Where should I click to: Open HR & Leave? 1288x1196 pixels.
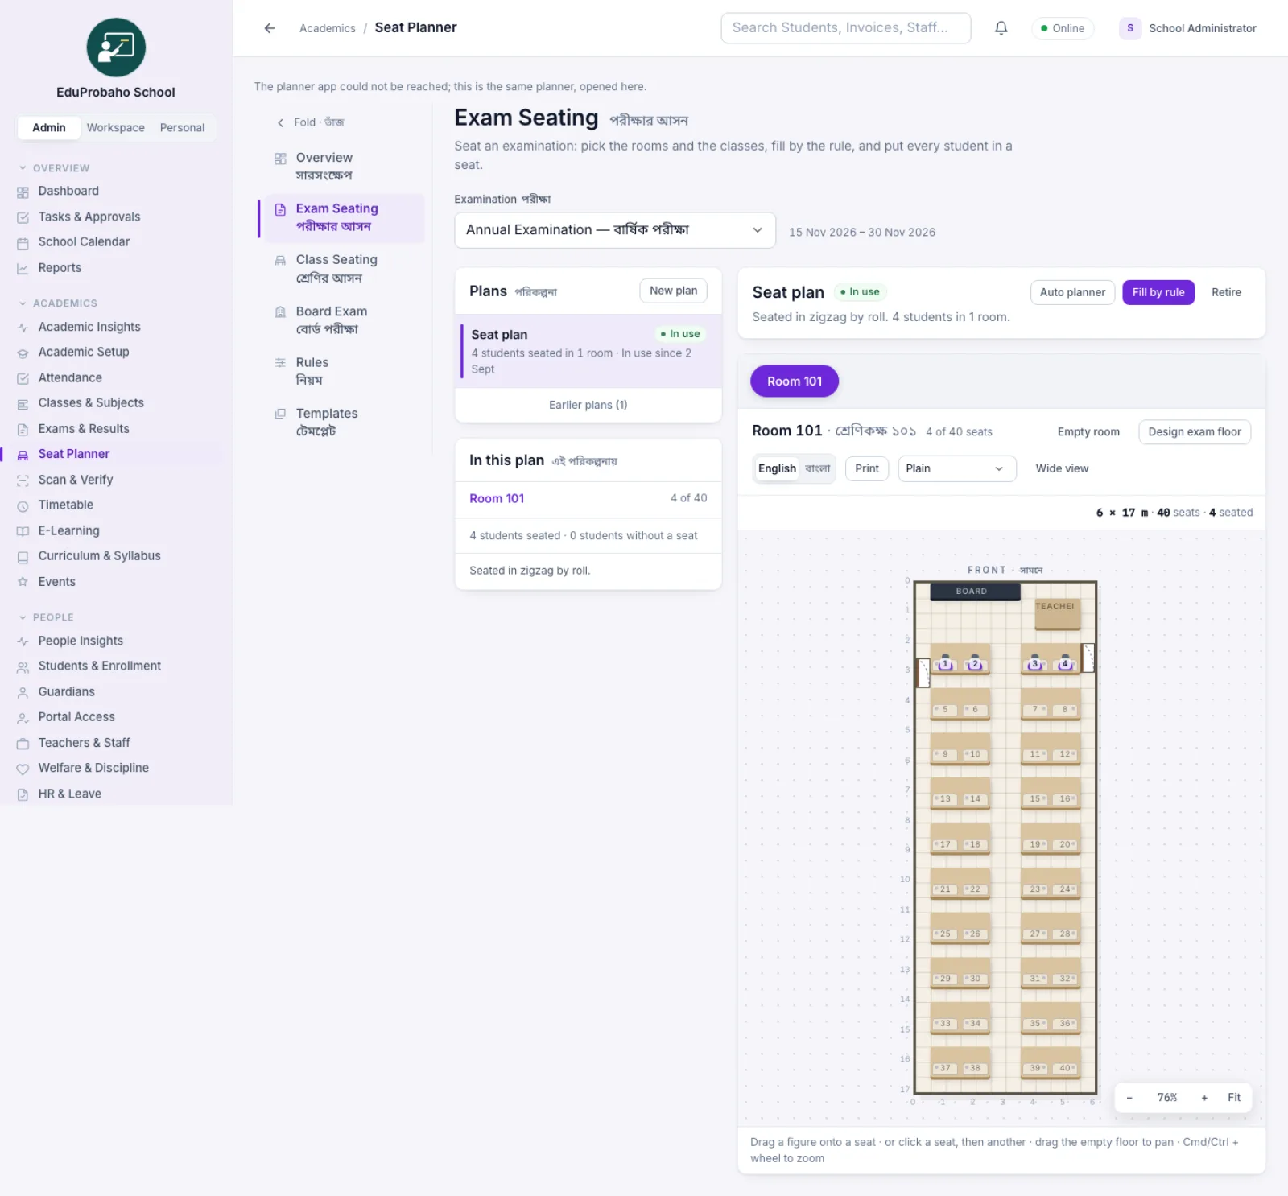69,794
